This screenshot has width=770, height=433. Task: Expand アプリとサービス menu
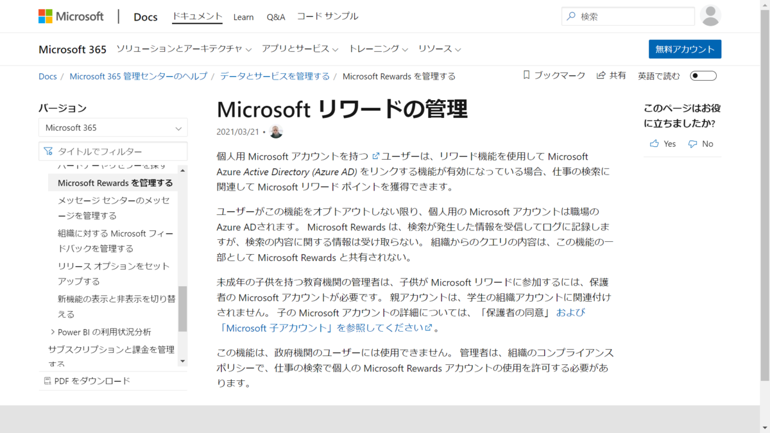point(300,49)
